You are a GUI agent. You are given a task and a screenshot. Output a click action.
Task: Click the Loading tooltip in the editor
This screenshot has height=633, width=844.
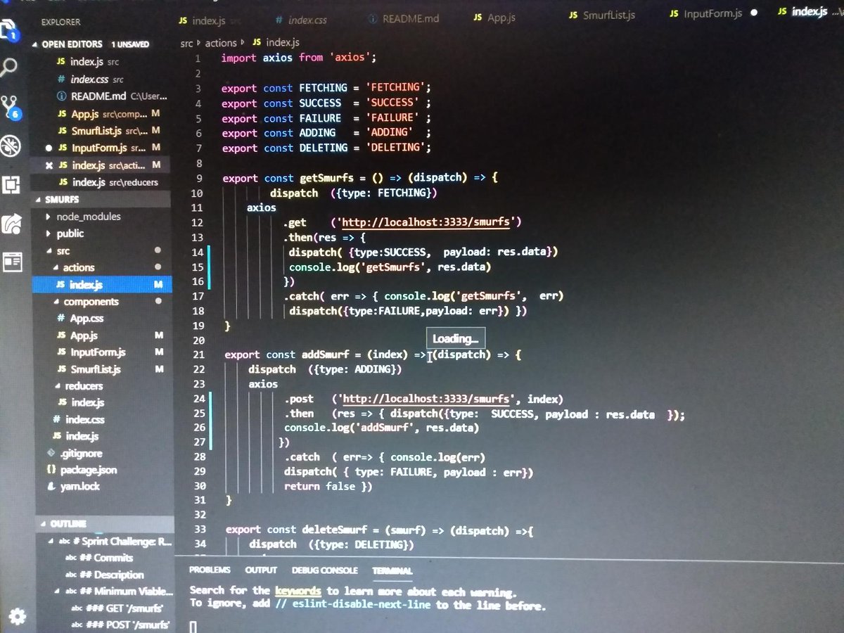(455, 338)
